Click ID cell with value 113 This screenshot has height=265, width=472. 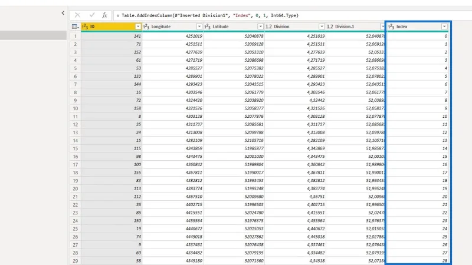112,188
